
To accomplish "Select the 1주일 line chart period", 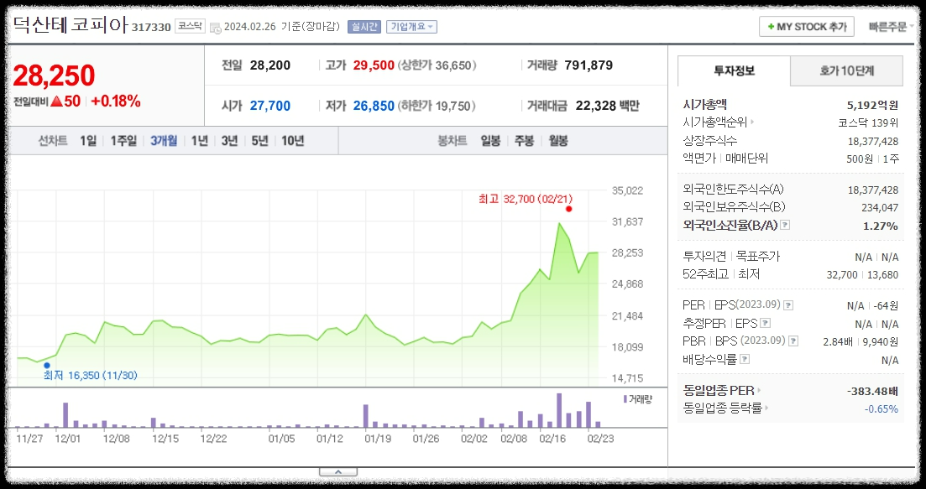I will [x=123, y=141].
